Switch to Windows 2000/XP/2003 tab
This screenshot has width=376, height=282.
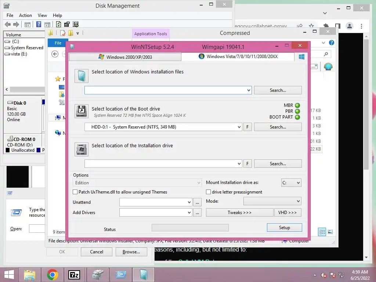(125, 57)
